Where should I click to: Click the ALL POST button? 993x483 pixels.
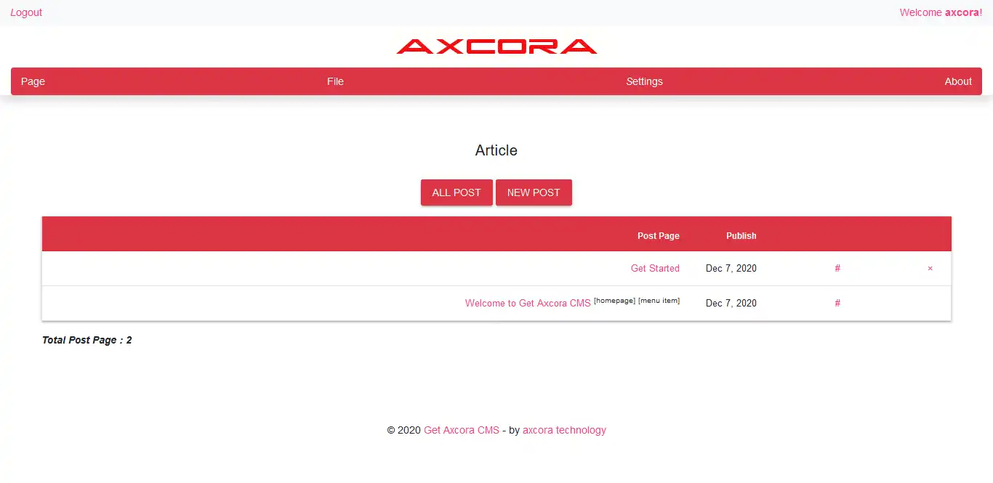pyautogui.click(x=457, y=192)
